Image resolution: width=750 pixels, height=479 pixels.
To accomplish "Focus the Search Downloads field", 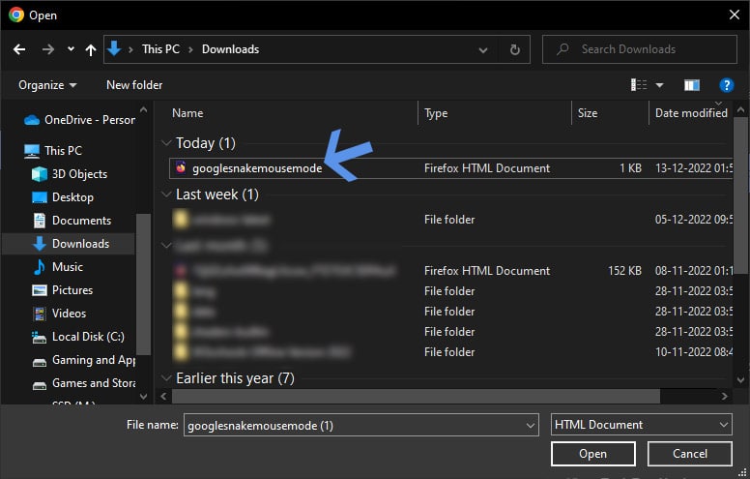I will (x=640, y=49).
